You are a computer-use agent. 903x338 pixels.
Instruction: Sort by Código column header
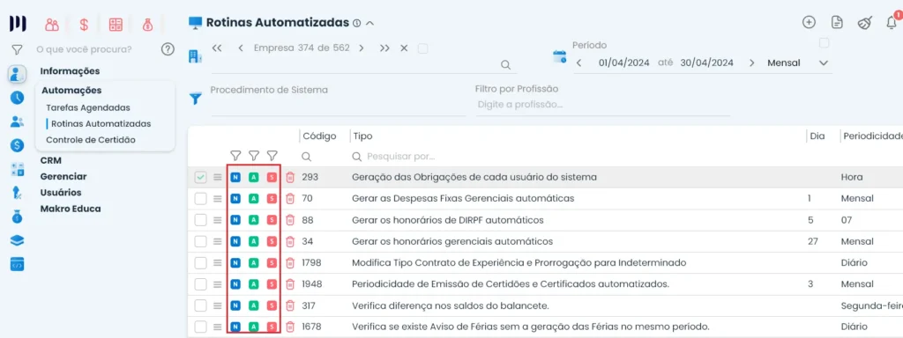point(319,136)
